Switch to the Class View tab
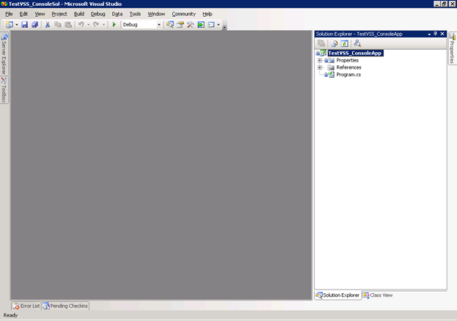The height and width of the screenshot is (321, 457). [x=377, y=295]
